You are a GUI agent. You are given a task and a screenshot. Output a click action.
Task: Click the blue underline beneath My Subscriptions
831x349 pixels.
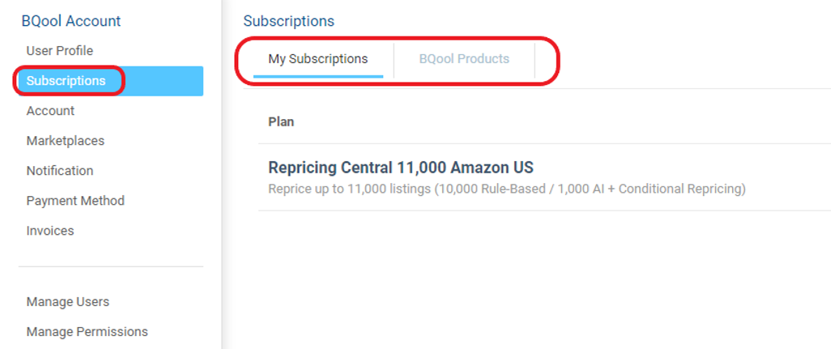[318, 77]
